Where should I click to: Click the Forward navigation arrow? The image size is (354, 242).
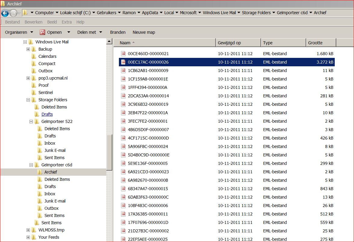coord(13,13)
